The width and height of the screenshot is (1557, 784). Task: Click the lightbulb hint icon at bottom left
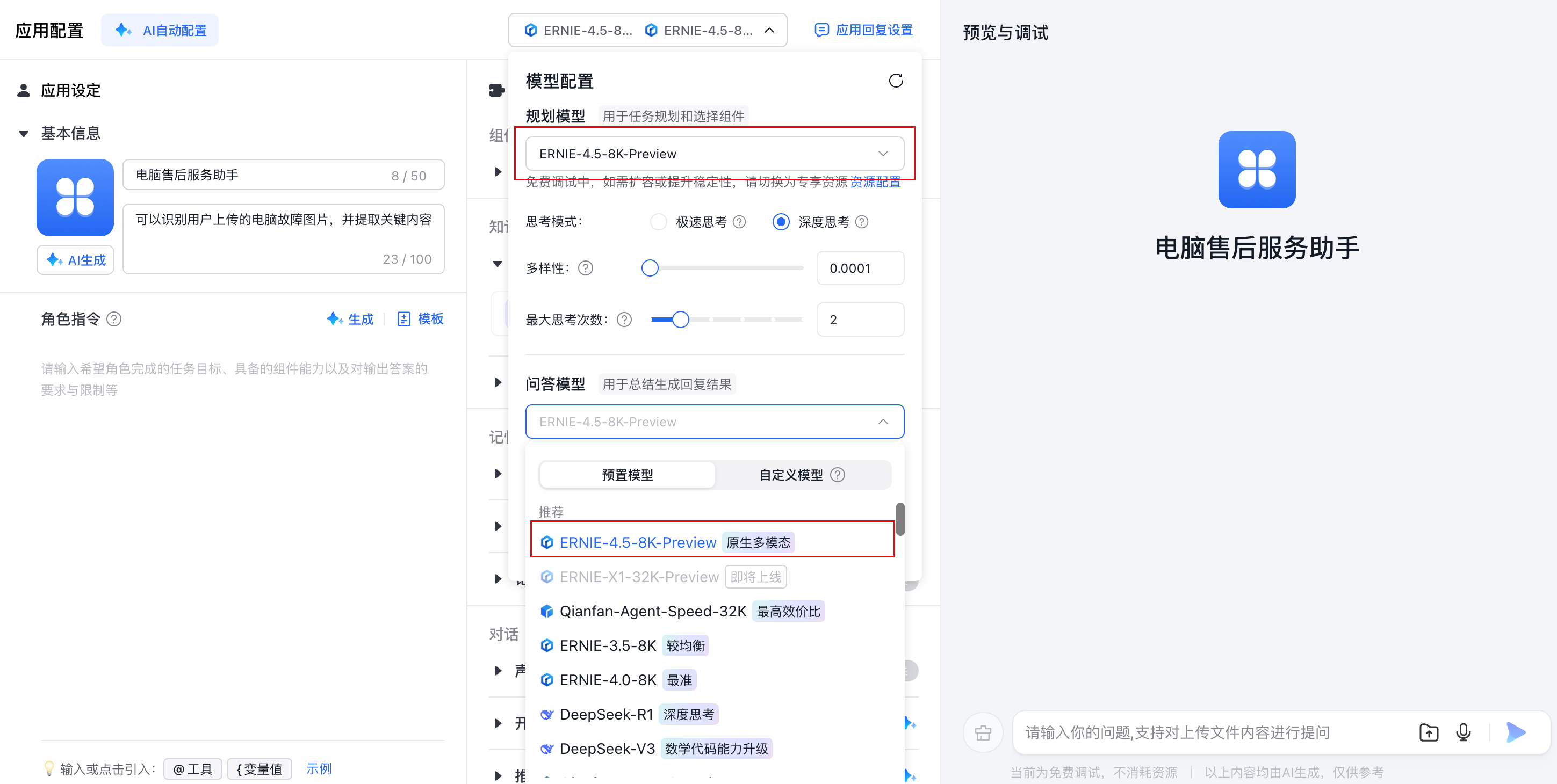49,768
